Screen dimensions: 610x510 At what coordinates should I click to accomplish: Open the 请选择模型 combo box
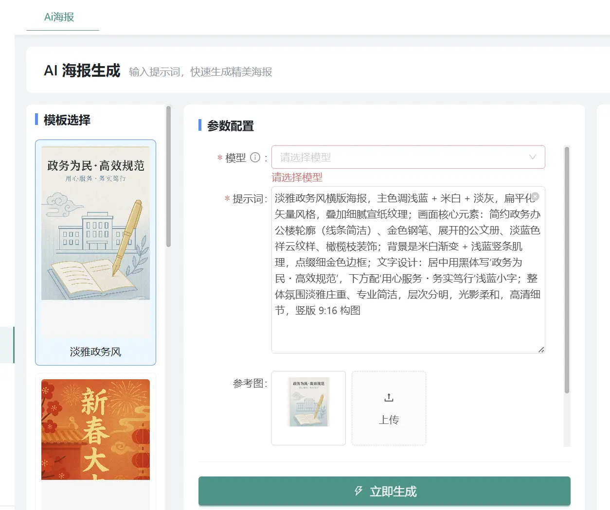click(408, 157)
